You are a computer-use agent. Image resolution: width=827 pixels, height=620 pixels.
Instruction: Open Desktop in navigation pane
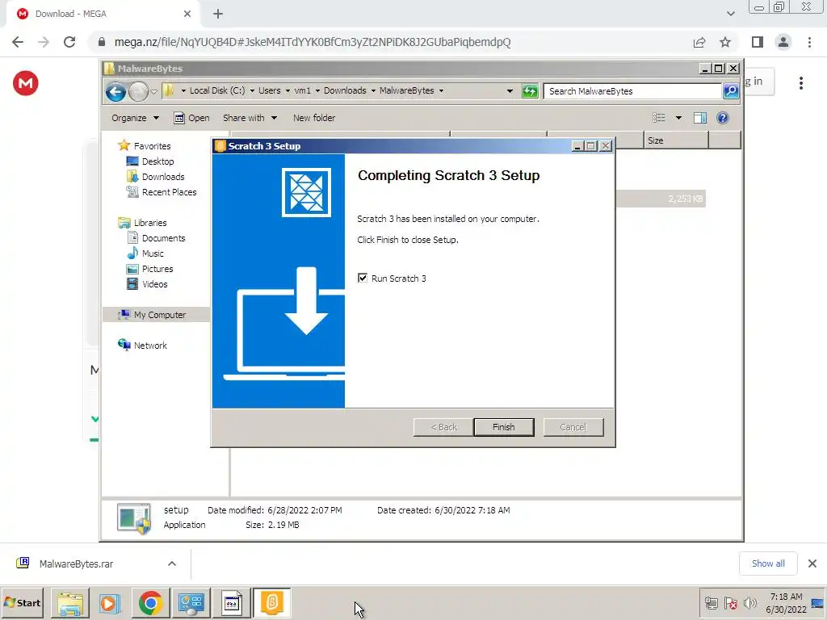pyautogui.click(x=157, y=161)
